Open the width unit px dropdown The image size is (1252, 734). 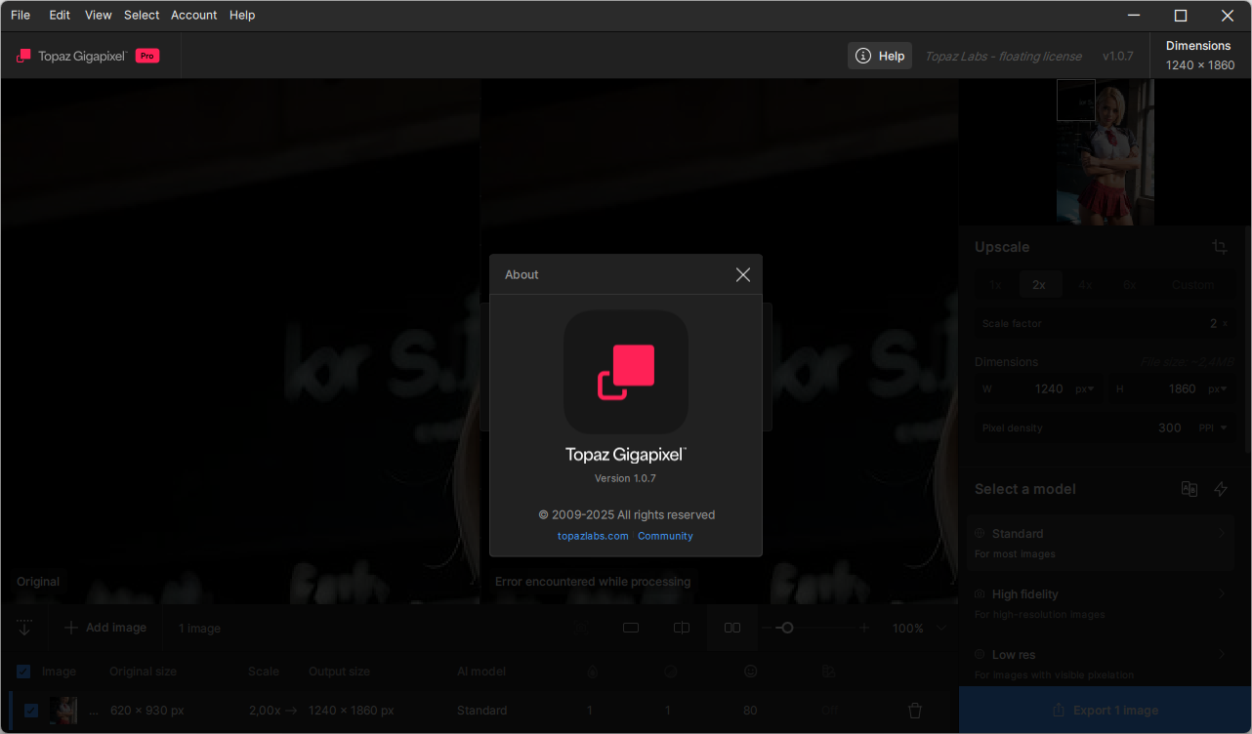1085,388
